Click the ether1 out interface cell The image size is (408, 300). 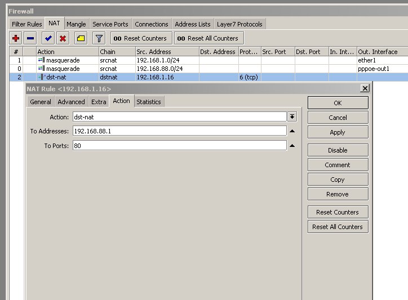pyautogui.click(x=383, y=60)
